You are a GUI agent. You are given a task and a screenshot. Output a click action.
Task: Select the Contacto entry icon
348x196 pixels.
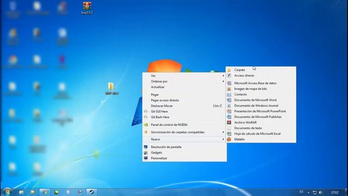[229, 94]
